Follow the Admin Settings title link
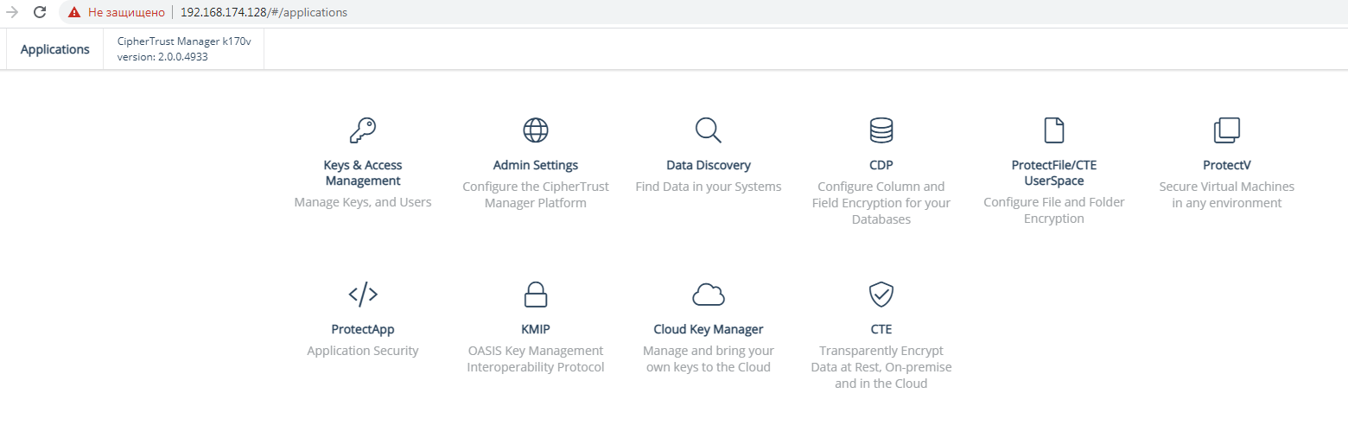The width and height of the screenshot is (1348, 425). click(536, 165)
